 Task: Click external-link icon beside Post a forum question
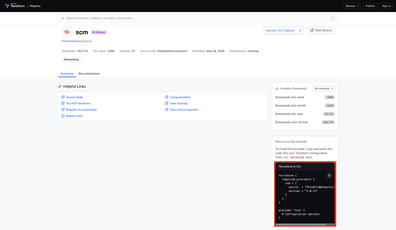[167, 109]
